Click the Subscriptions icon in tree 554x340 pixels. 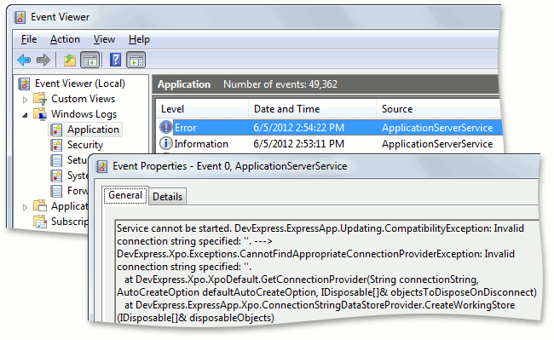pos(40,222)
